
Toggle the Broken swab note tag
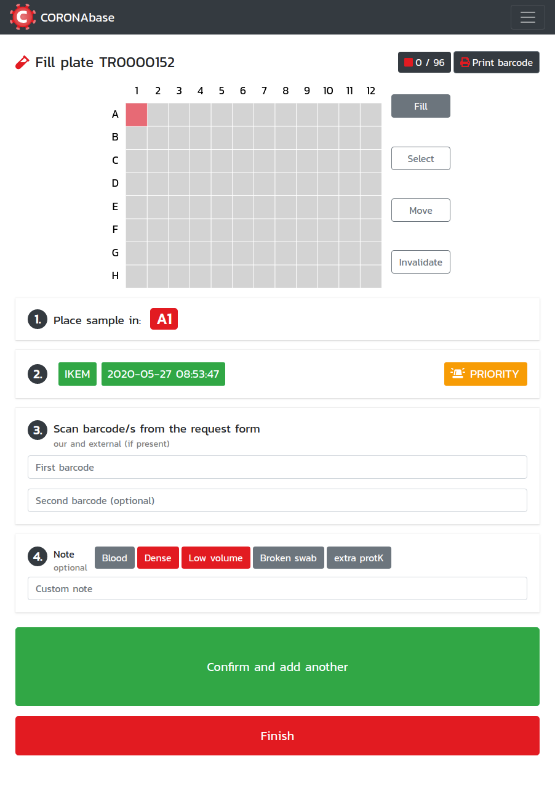click(289, 558)
